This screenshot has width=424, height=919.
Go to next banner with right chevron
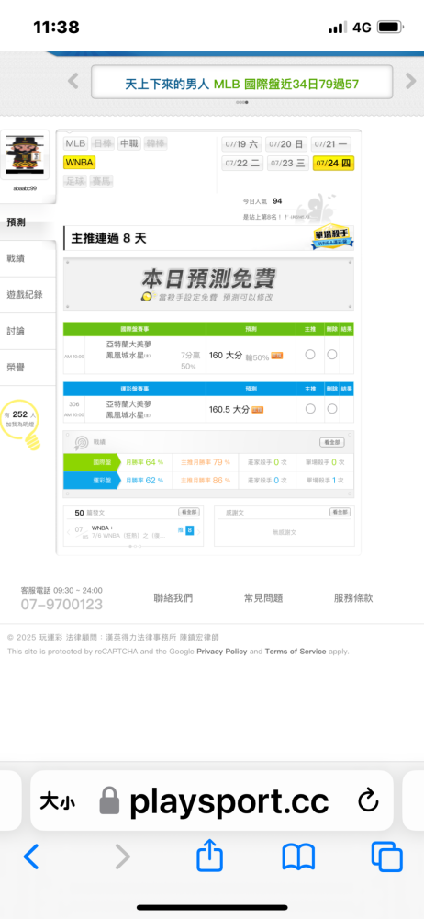click(x=410, y=81)
